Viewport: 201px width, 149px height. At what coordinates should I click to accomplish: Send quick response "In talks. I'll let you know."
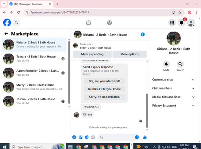click(105, 89)
